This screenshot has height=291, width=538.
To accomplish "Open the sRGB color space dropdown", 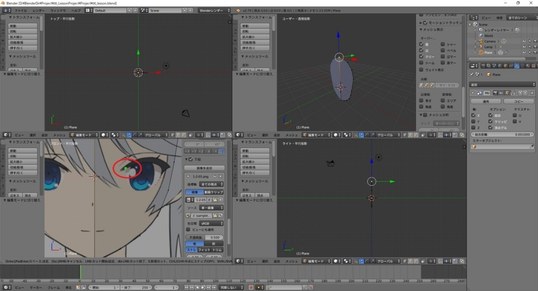I will [x=211, y=223].
